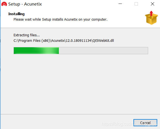Click the golden installer box icon
The width and height of the screenshot is (160, 129).
[151, 19]
